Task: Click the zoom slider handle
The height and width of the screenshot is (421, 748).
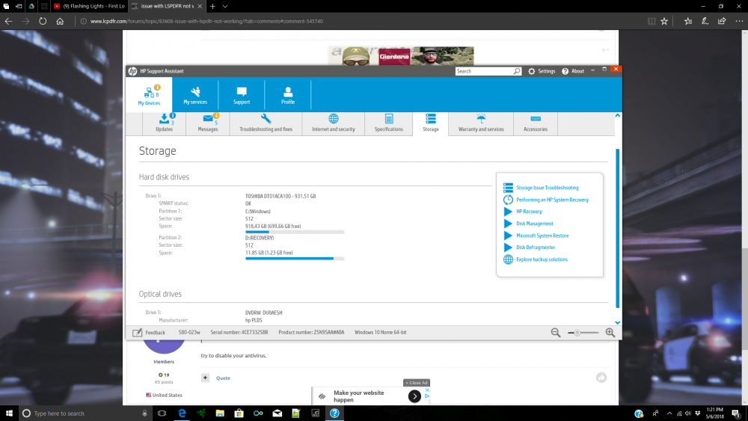Action: point(577,333)
